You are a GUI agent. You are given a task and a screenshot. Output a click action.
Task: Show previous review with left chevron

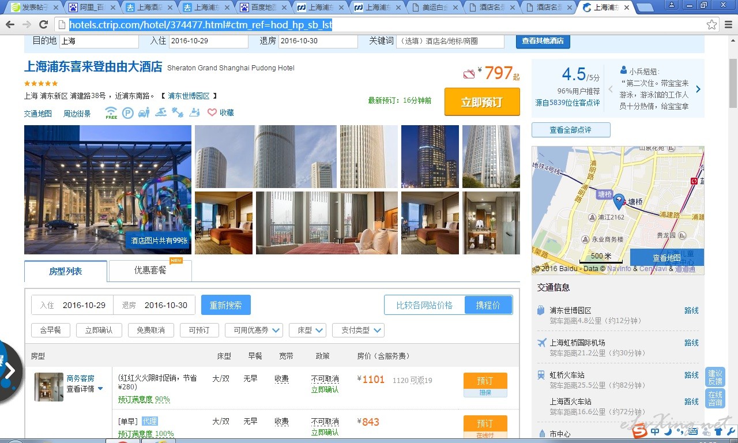tap(611, 89)
